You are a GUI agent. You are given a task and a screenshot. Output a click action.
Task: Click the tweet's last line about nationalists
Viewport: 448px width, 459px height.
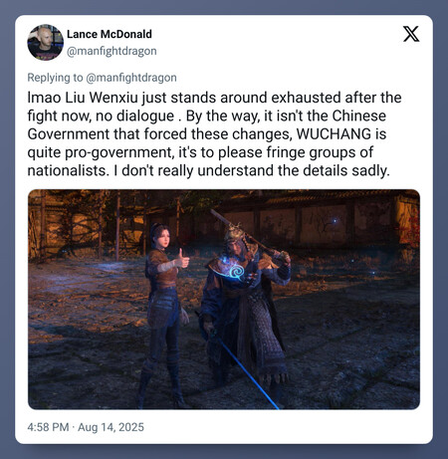tap(208, 170)
